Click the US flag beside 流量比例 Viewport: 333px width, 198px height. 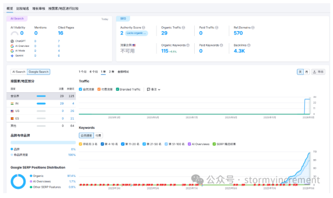(x=134, y=45)
